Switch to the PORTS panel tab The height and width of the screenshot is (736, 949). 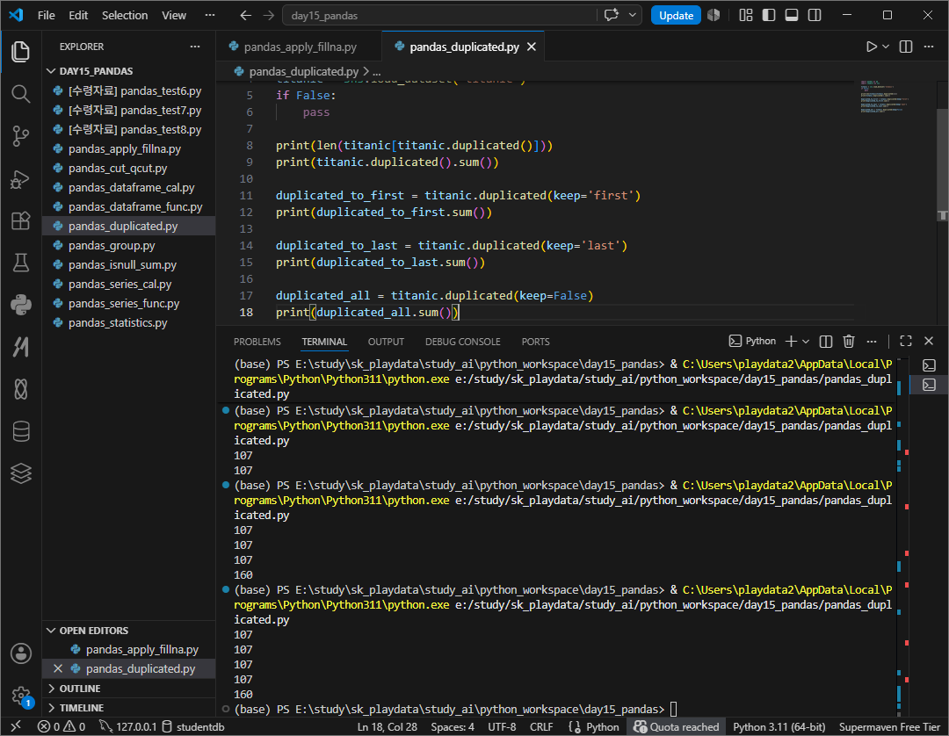[x=536, y=342]
